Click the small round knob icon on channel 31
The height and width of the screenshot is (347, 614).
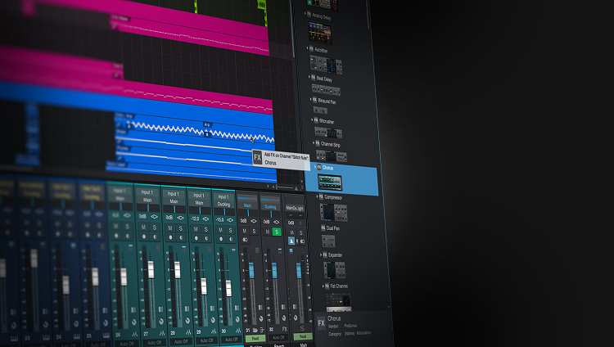(x=261, y=319)
